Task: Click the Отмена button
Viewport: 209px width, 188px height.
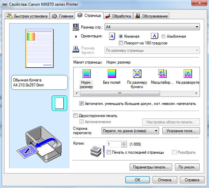Action: tap(165, 180)
